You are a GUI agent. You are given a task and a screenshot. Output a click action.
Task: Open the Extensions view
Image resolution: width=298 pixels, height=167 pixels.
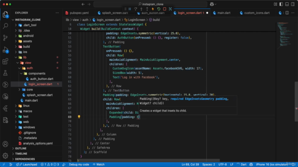5,61
